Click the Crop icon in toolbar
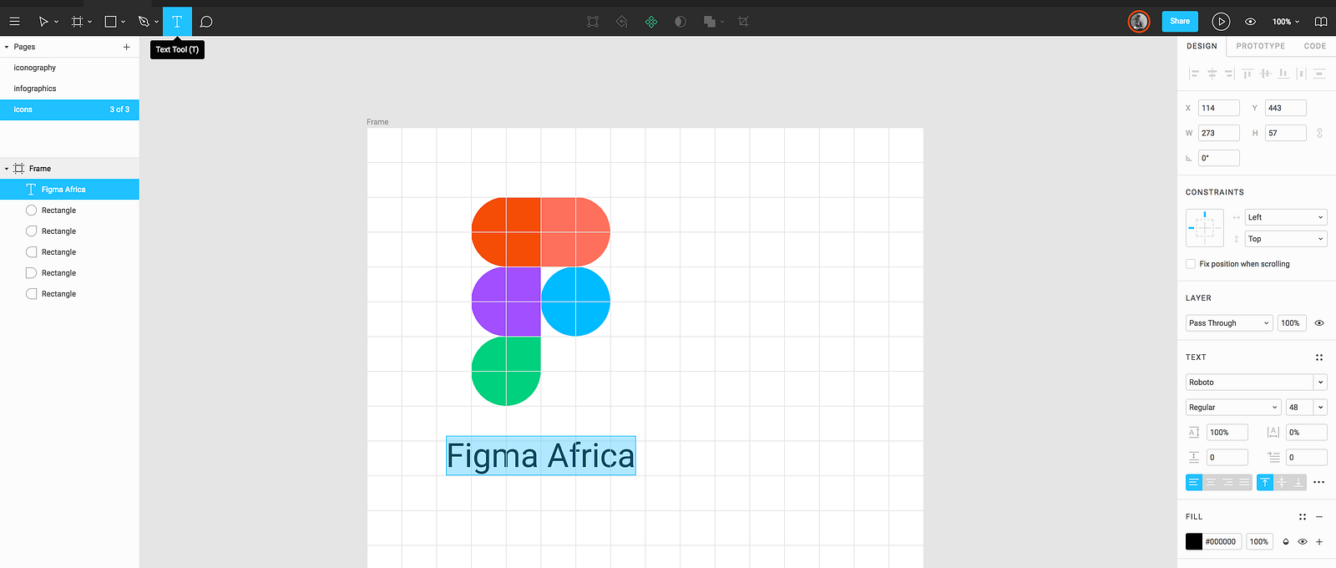The height and width of the screenshot is (568, 1336). 743,22
